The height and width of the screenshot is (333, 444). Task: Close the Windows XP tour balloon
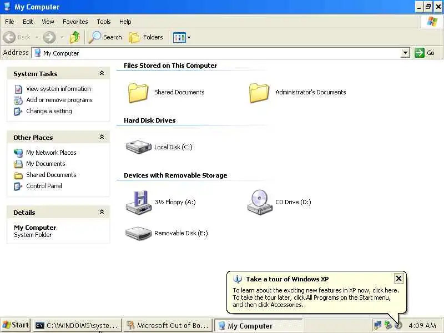(398, 279)
